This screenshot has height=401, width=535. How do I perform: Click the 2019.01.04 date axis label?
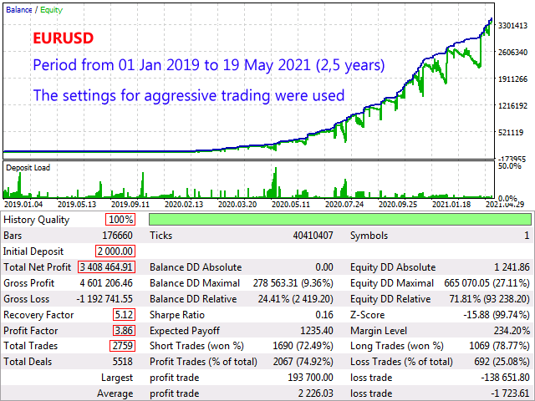pos(23,204)
